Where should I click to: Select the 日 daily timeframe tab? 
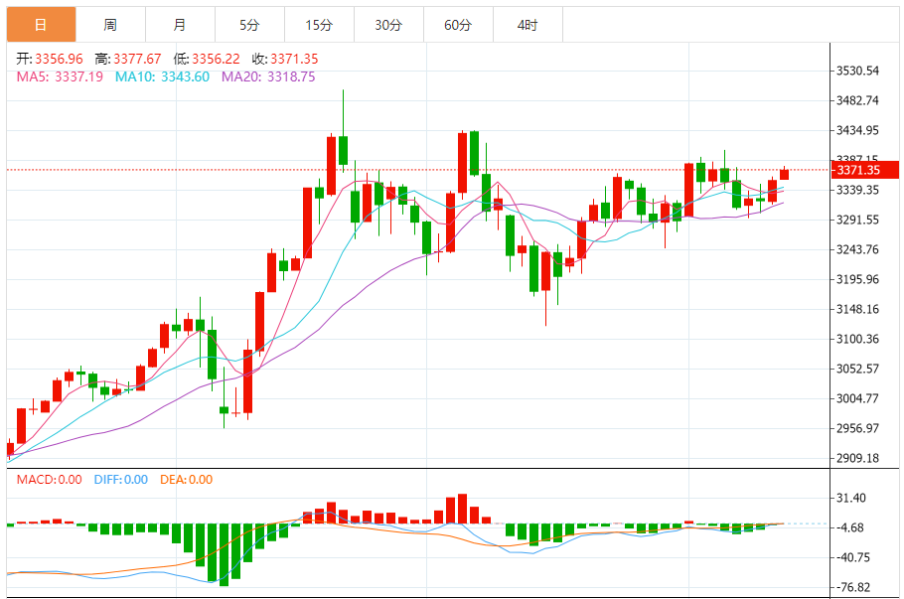point(41,25)
